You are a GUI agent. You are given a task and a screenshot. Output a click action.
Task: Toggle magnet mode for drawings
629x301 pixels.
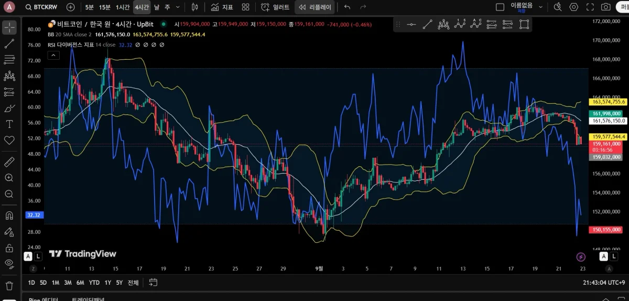9,215
